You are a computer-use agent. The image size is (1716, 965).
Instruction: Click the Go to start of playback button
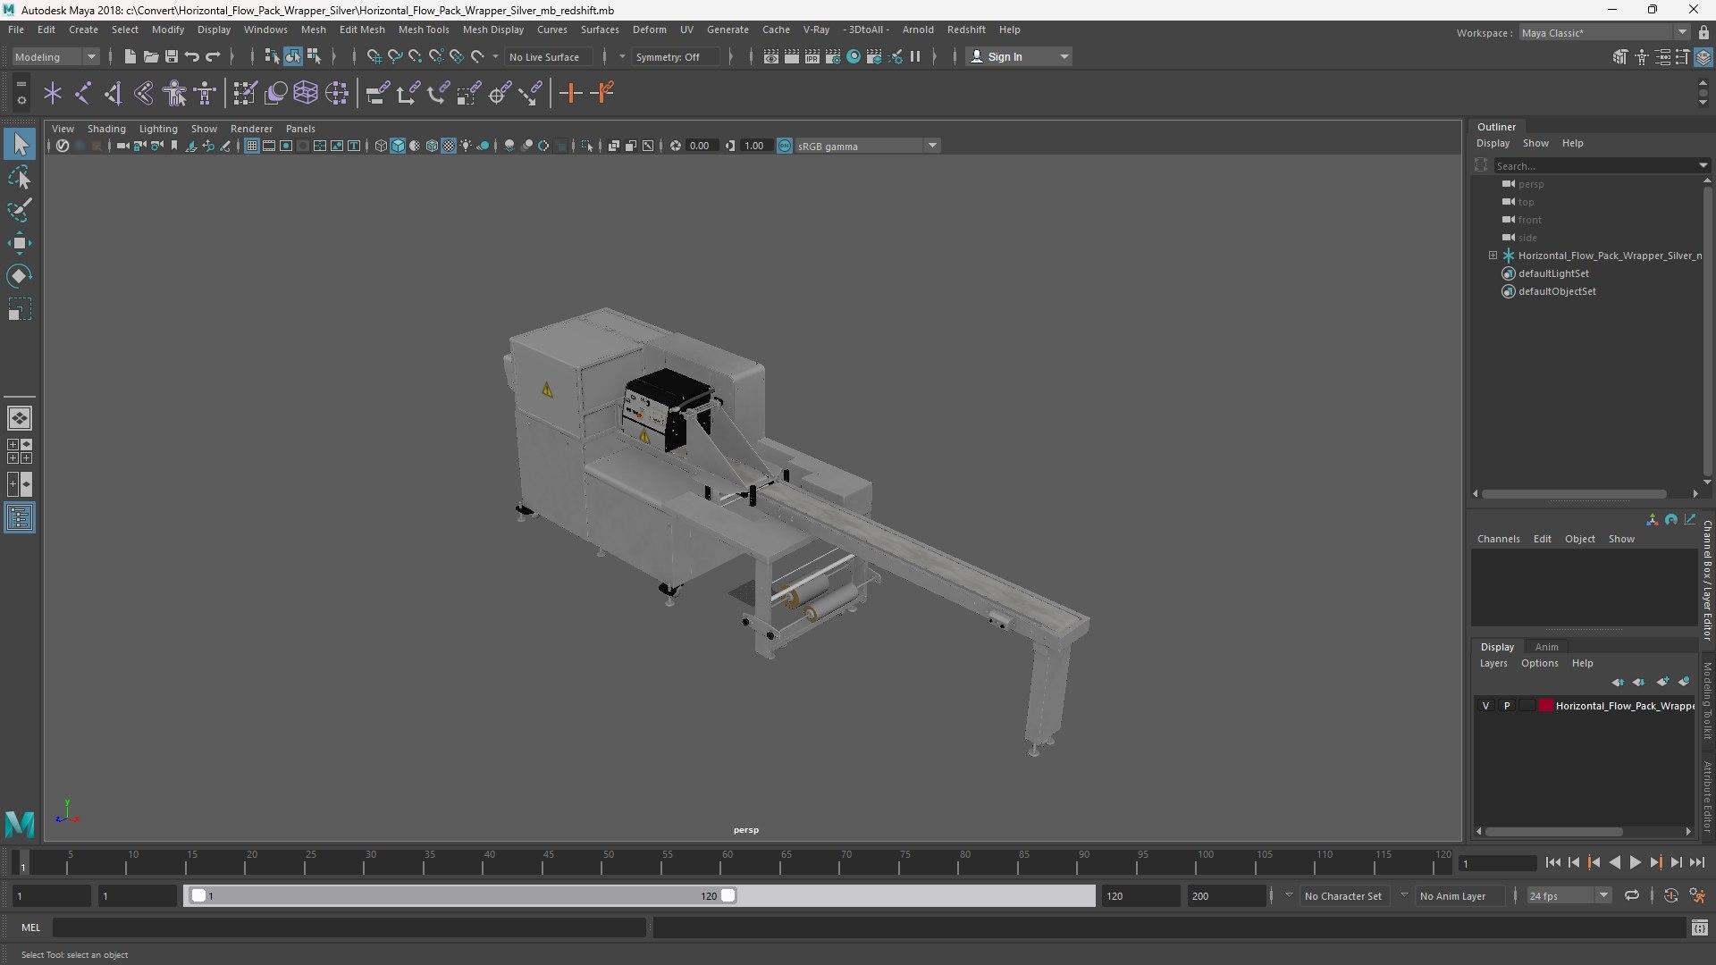[x=1552, y=862]
